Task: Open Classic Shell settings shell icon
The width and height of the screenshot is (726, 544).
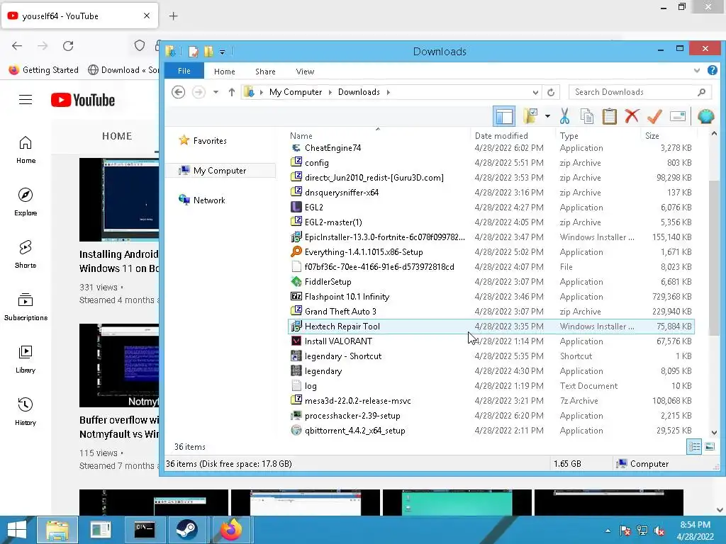Action: point(705,116)
